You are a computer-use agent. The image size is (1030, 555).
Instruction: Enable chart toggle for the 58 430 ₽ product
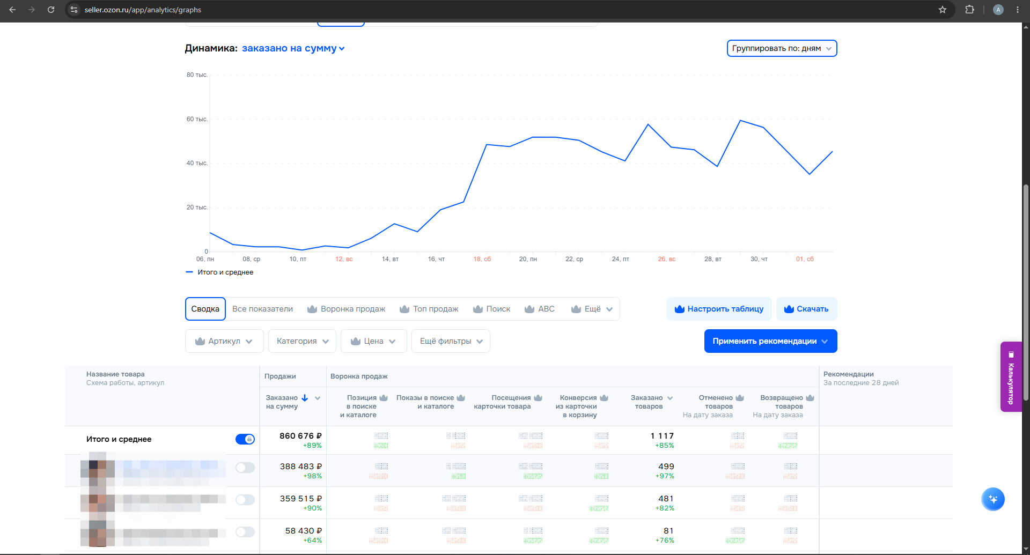pos(245,532)
